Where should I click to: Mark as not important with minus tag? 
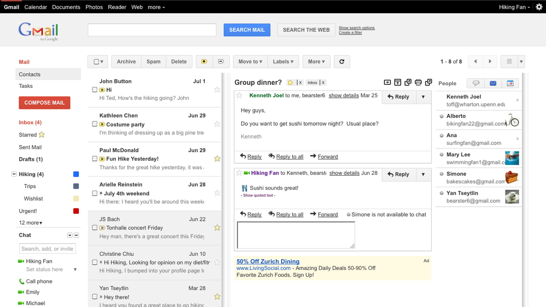point(221,61)
